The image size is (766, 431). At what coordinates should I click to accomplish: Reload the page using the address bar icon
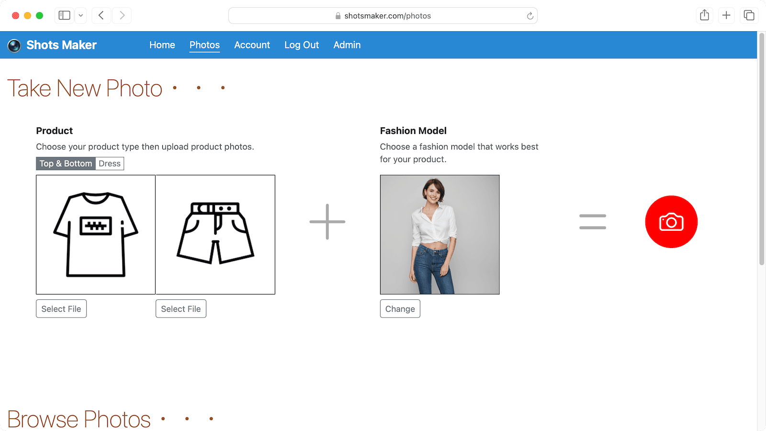529,15
